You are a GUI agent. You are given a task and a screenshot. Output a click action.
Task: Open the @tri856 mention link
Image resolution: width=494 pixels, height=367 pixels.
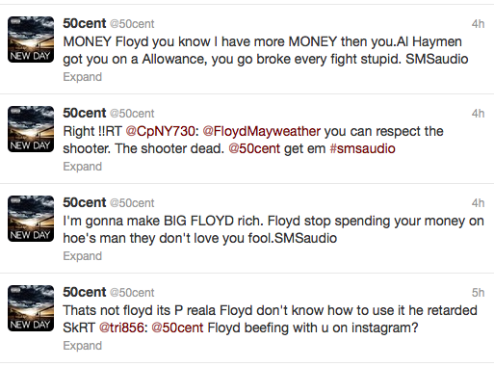[x=121, y=328]
